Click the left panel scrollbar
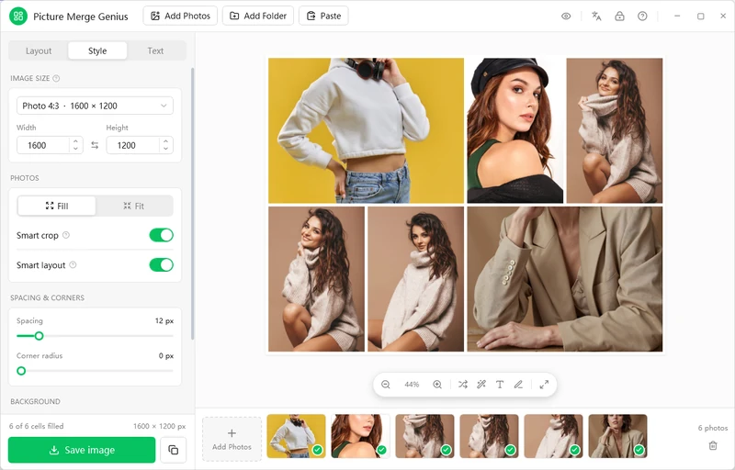This screenshot has height=470, width=735. [x=192, y=204]
